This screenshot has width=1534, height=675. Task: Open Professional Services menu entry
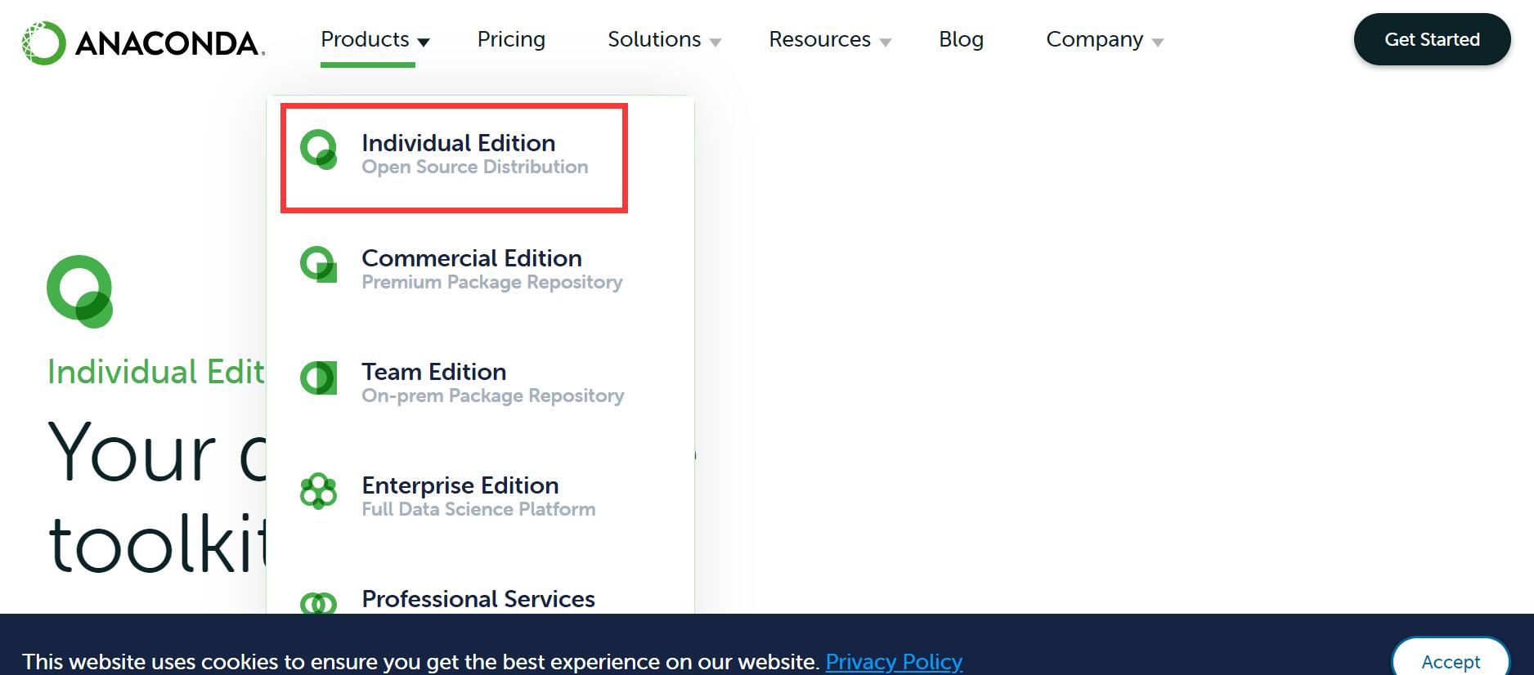(478, 599)
